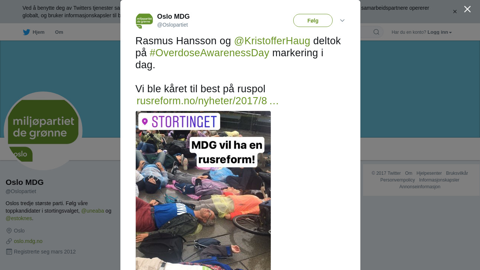Close the tweet overlay with the large X
480x270 pixels.
click(x=467, y=9)
